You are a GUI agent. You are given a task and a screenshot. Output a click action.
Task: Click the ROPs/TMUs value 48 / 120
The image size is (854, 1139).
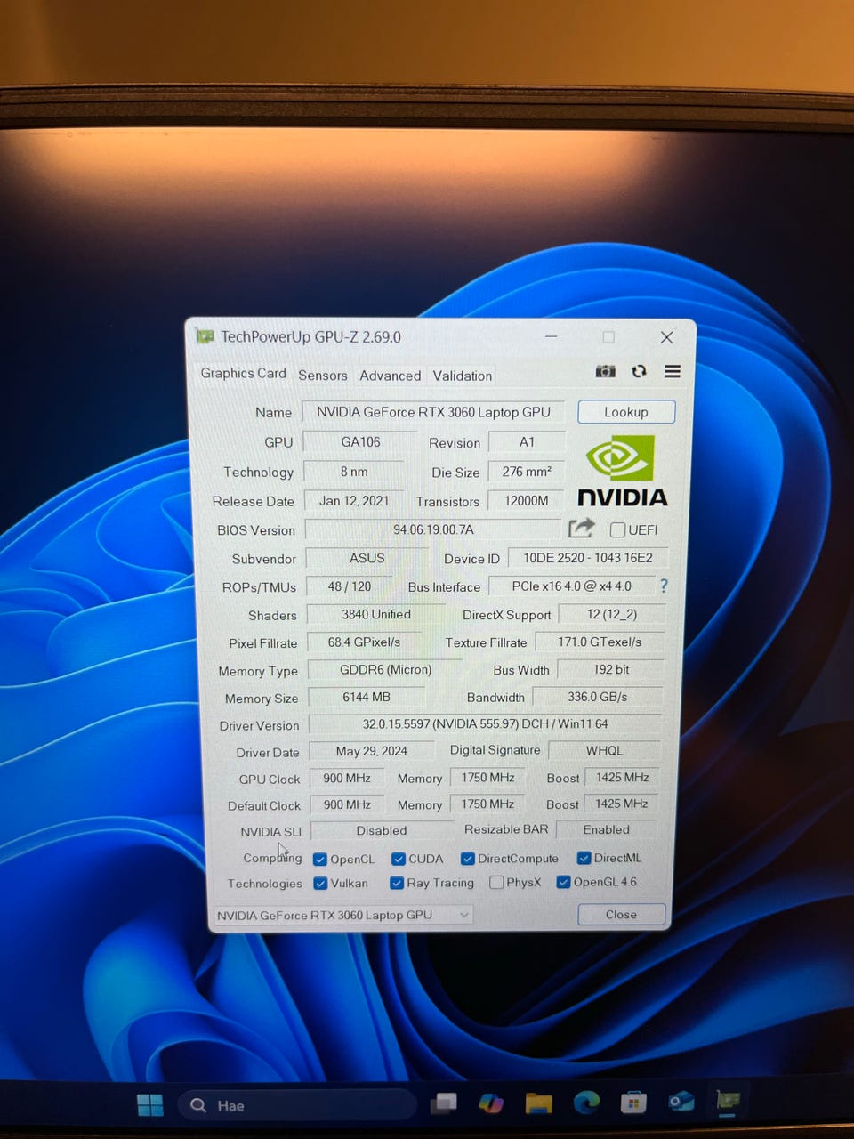(x=349, y=586)
